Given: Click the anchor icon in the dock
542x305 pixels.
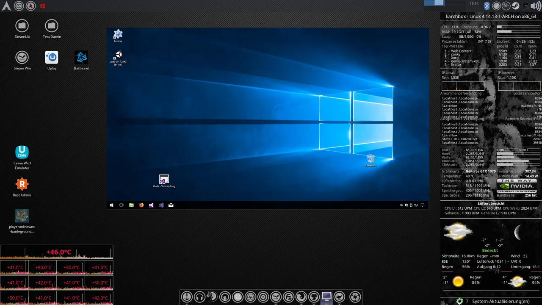Looking at the screenshot, I should pos(187,297).
